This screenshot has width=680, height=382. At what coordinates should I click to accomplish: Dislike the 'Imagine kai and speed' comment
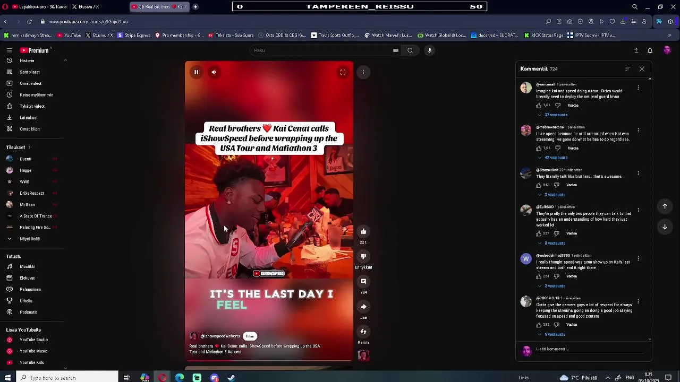(x=557, y=105)
